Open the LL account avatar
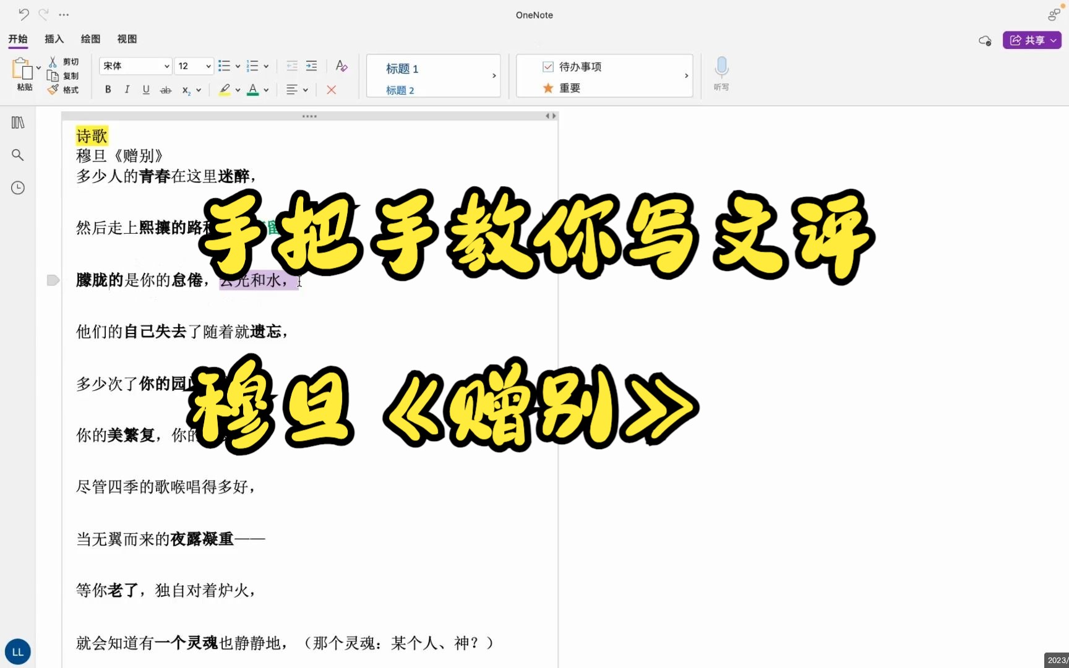1069x668 pixels. pos(18,652)
